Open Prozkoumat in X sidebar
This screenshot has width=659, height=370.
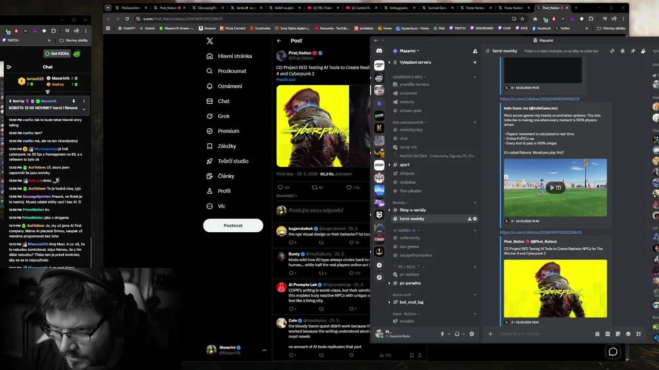(x=226, y=71)
